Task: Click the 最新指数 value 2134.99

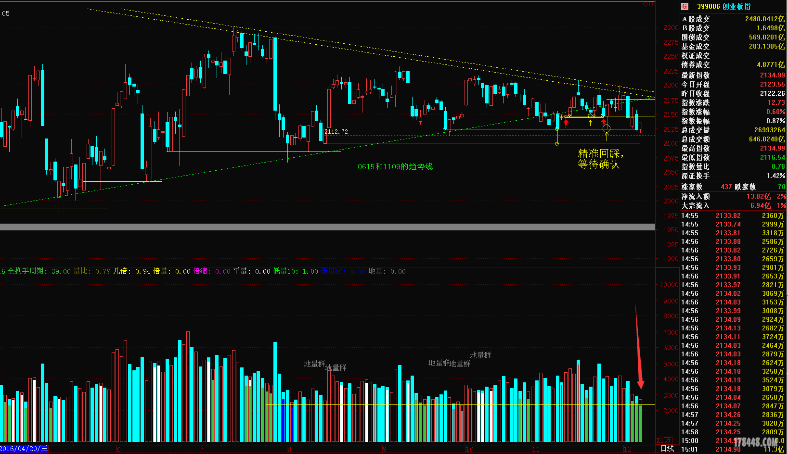Action: [x=773, y=75]
